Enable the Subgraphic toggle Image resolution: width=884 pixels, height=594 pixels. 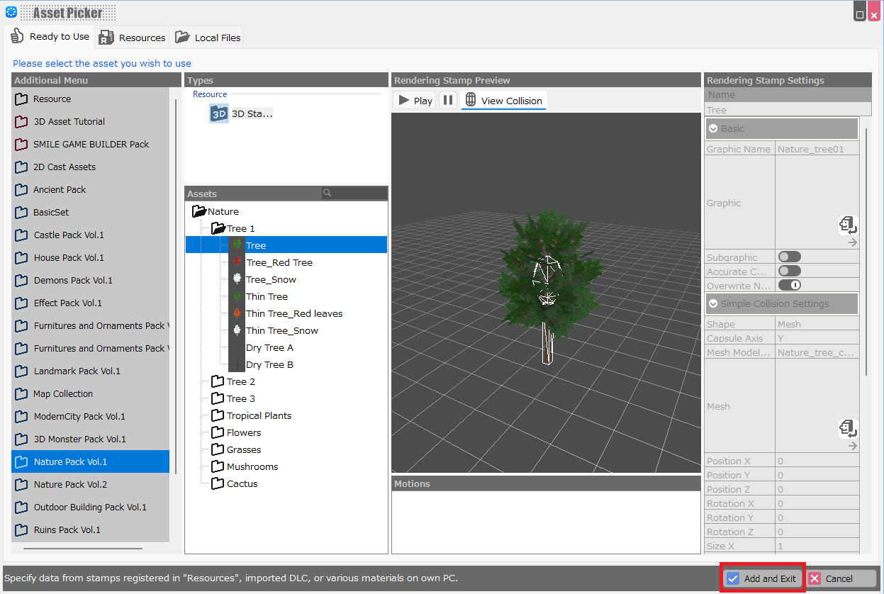click(789, 257)
